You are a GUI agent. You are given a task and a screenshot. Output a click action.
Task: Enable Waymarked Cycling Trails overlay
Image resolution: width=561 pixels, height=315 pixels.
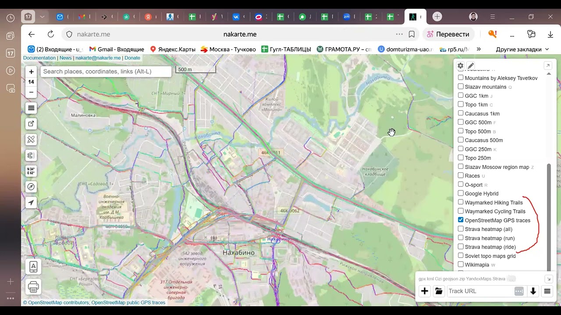tap(461, 211)
